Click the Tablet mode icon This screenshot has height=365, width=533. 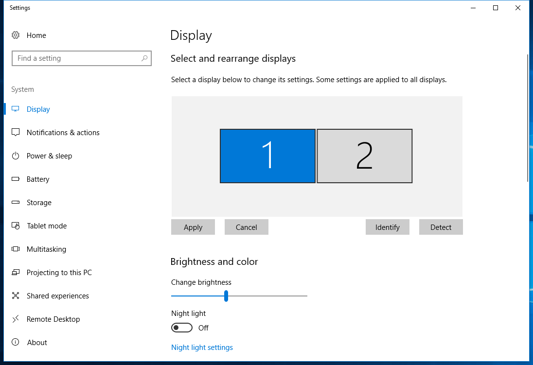click(x=16, y=226)
